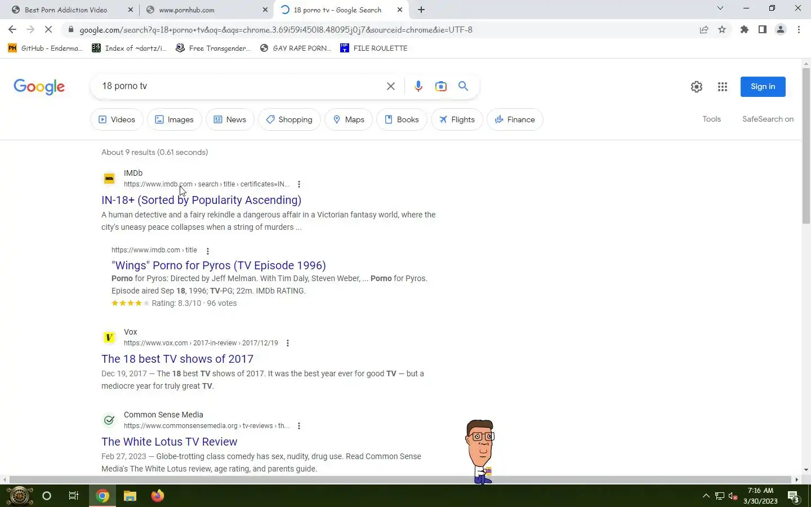Click the blue magnifier search icon
This screenshot has height=507, width=811.
(463, 86)
